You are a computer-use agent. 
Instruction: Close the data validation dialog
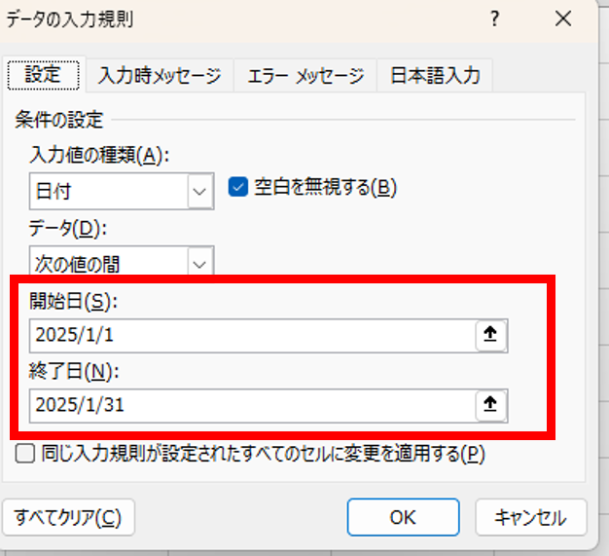pyautogui.click(x=562, y=19)
